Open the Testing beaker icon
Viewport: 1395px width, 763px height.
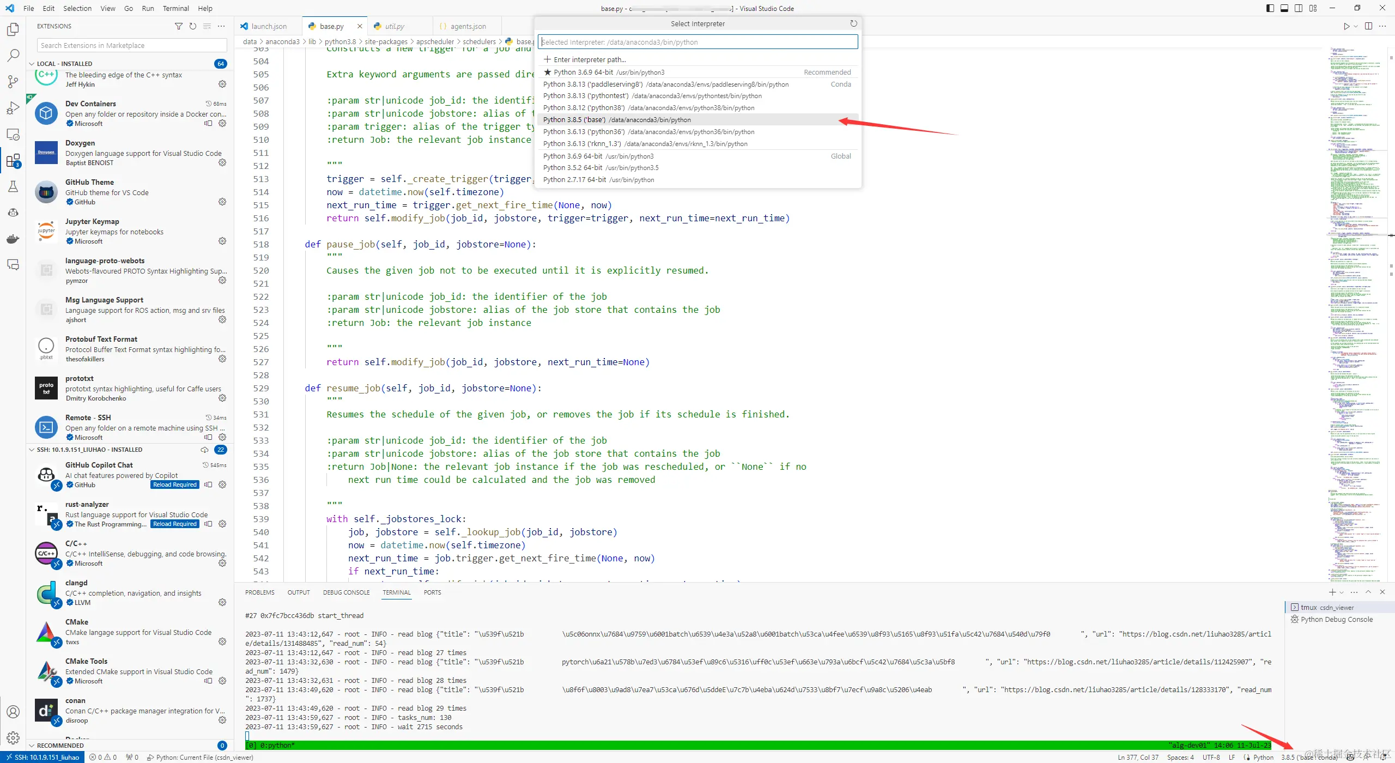click(x=13, y=186)
